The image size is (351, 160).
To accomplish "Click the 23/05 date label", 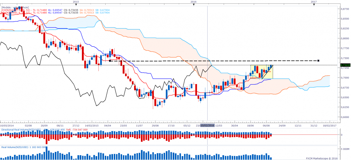I will 124,126.
